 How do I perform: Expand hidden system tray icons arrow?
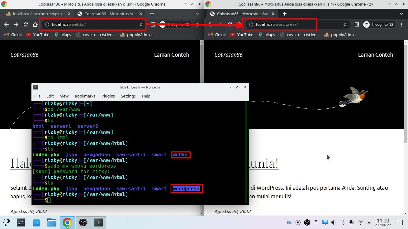click(369, 222)
